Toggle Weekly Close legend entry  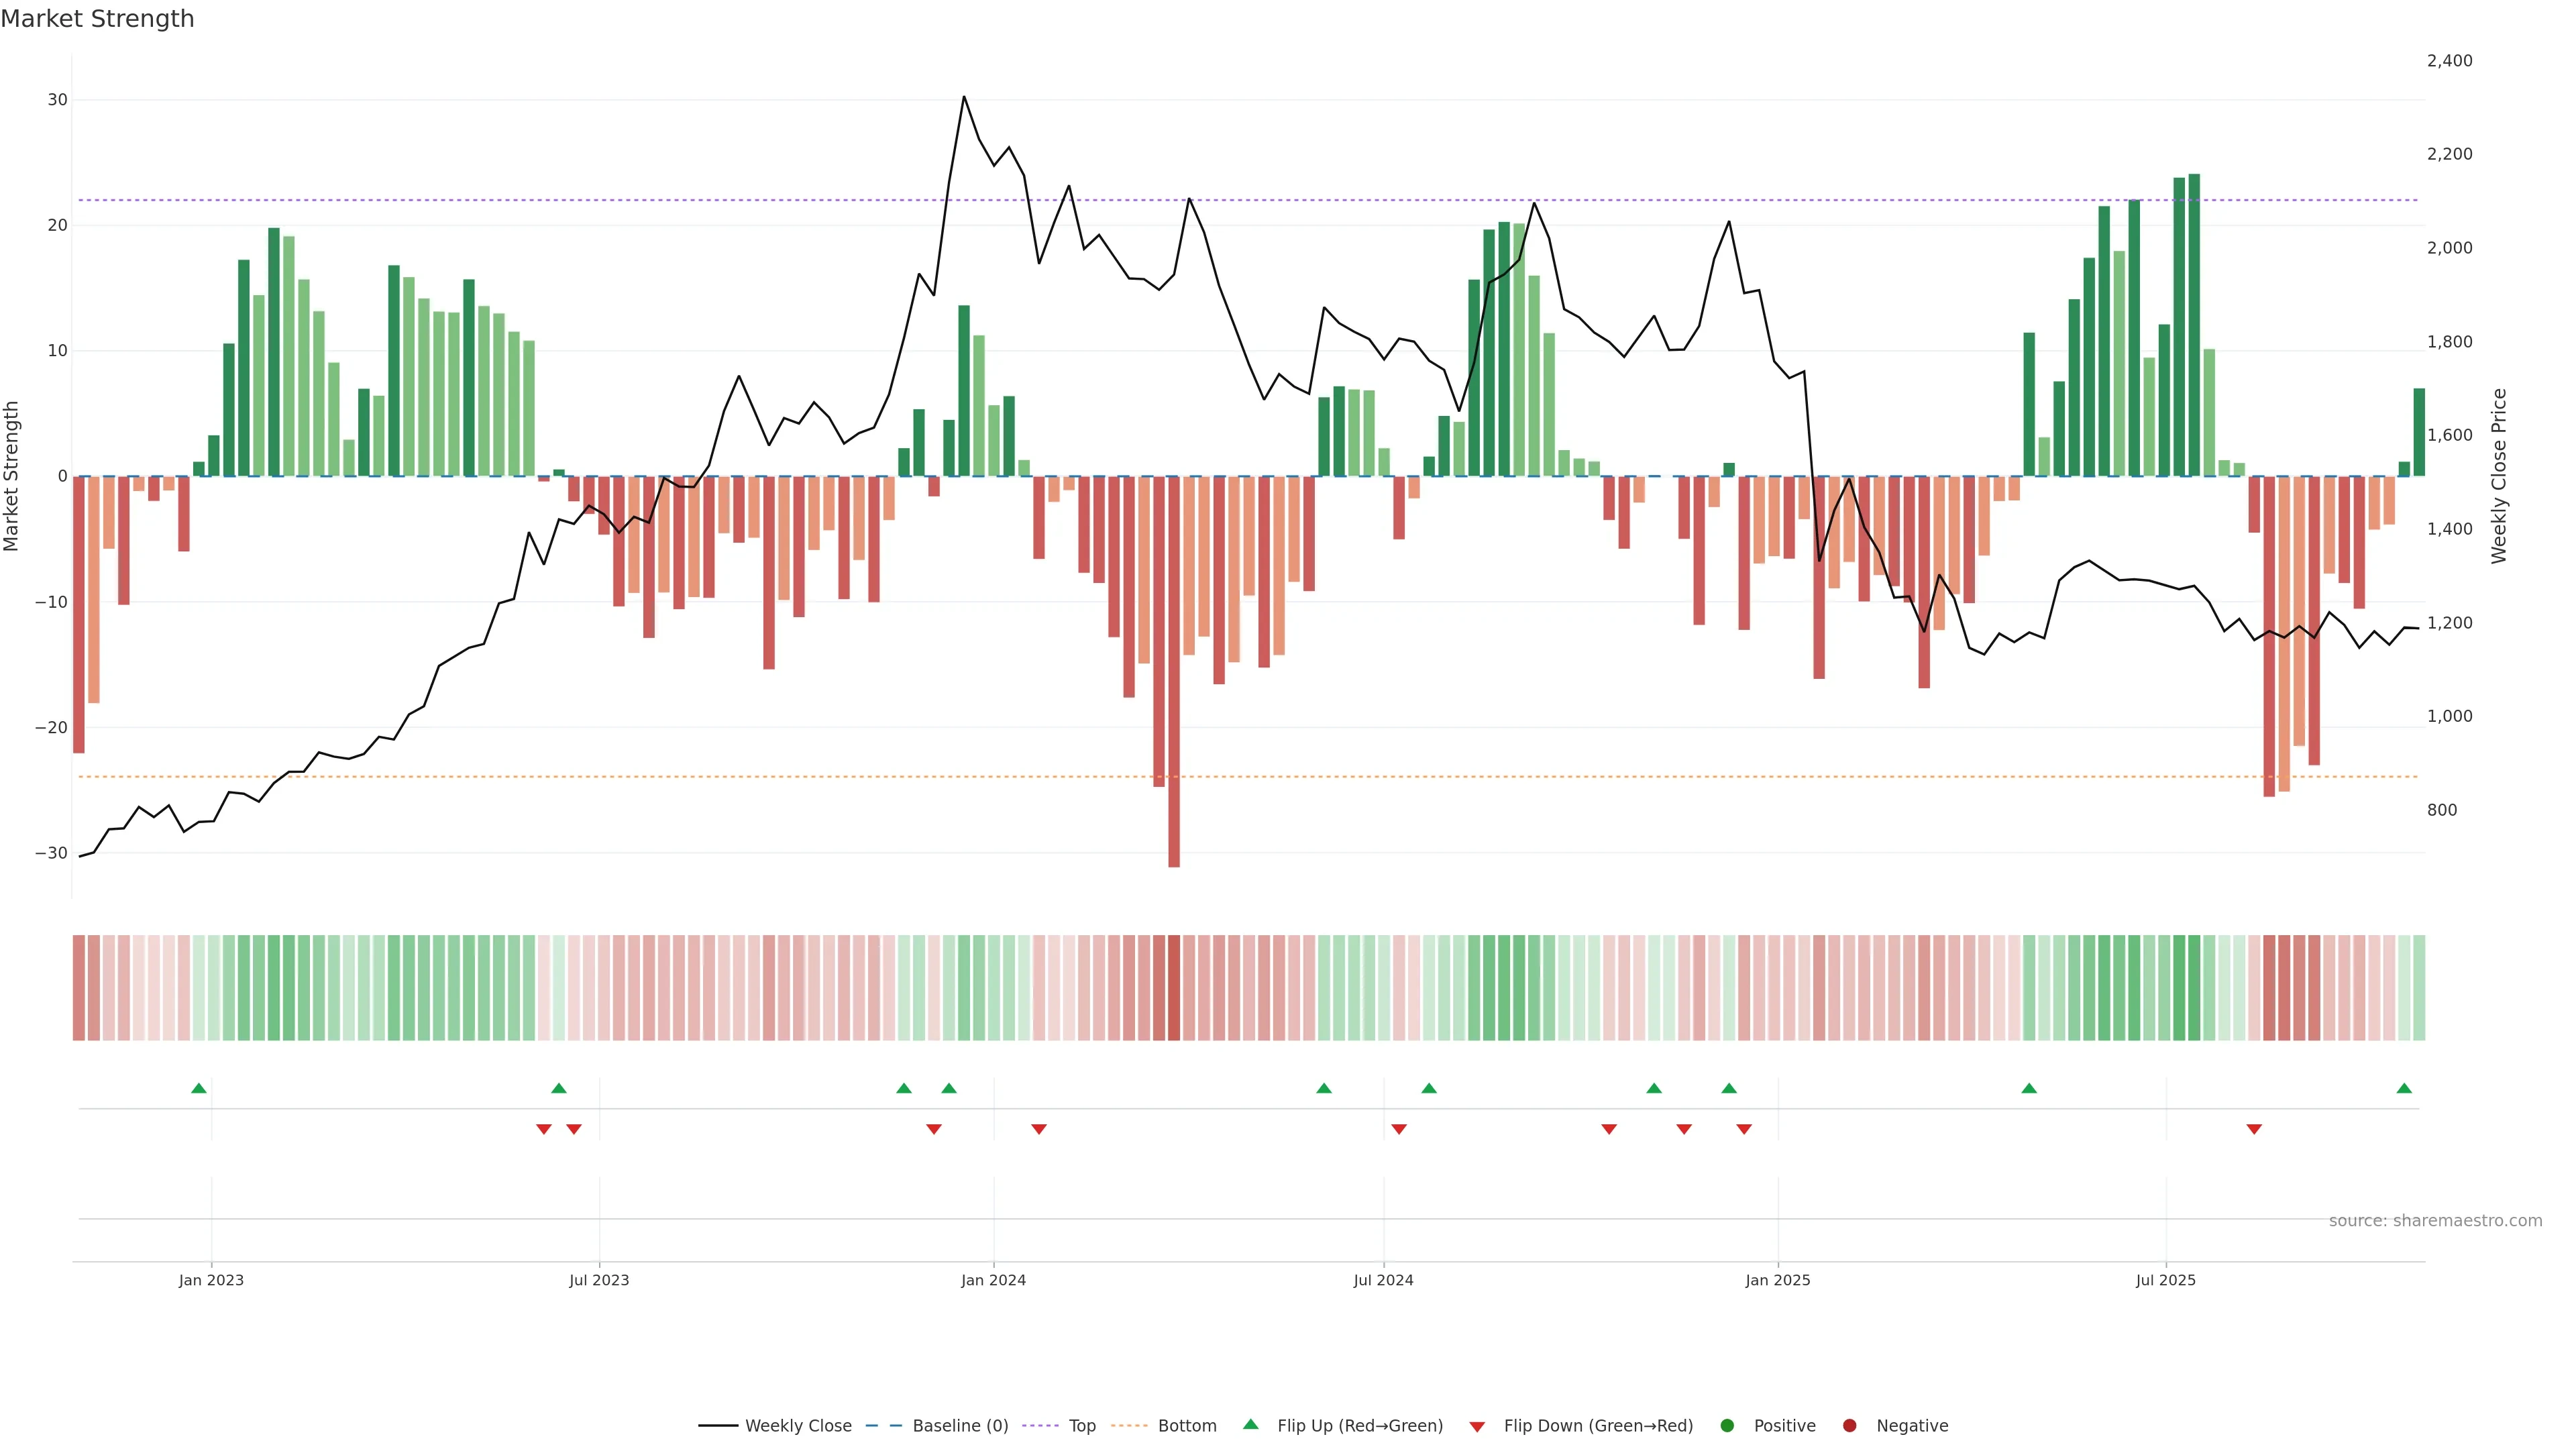click(797, 1425)
